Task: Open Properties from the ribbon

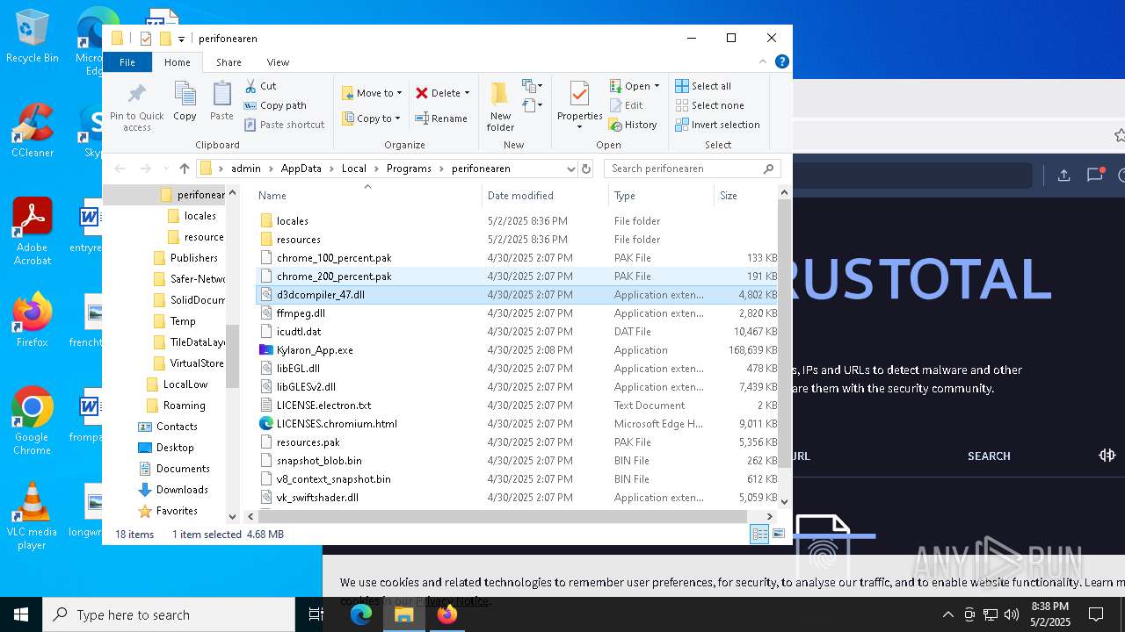Action: pos(579,105)
